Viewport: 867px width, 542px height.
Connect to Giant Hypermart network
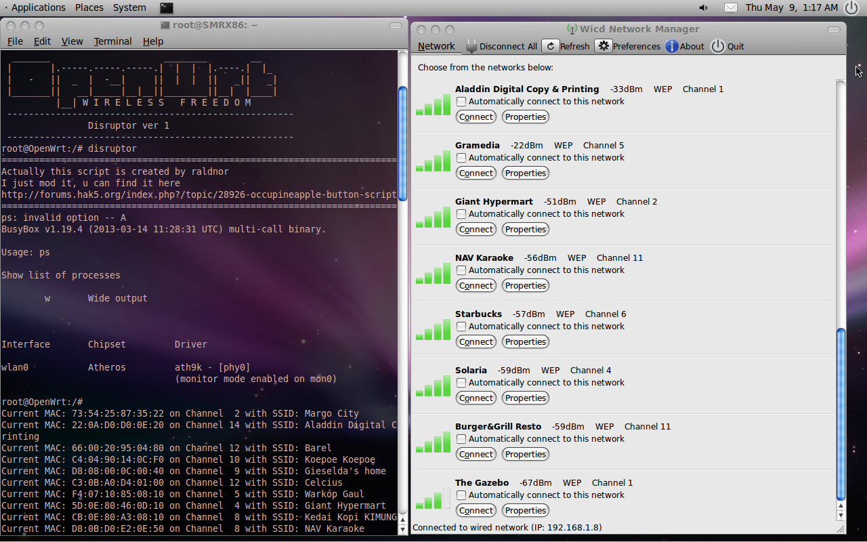click(476, 230)
